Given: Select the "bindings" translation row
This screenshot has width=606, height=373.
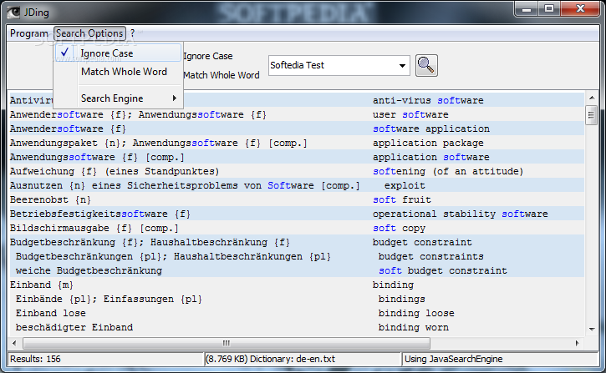Looking at the screenshot, I should point(401,299).
